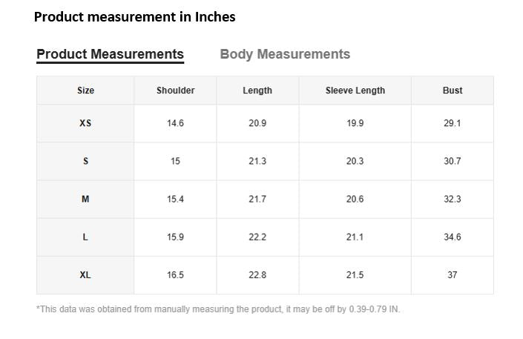Select the M size row label

(x=85, y=200)
